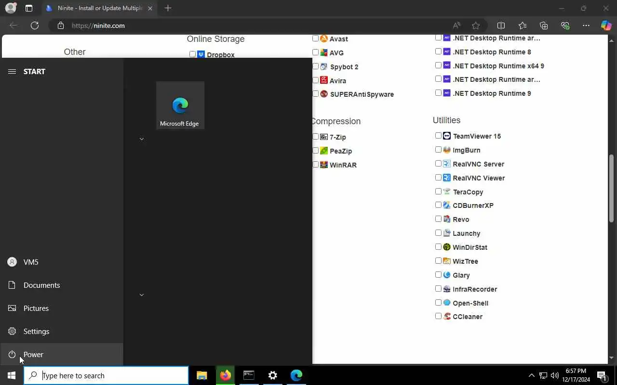Check the PeaZip checkbox
This screenshot has width=617, height=385.
tap(315, 150)
